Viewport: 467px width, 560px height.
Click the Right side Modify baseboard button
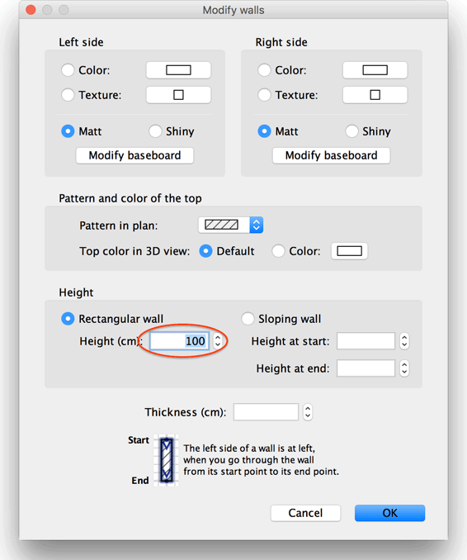pyautogui.click(x=332, y=155)
